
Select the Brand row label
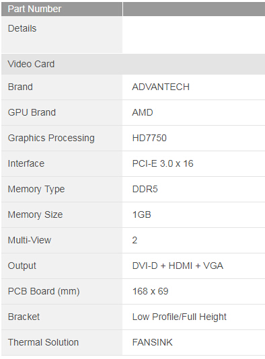(x=20, y=87)
